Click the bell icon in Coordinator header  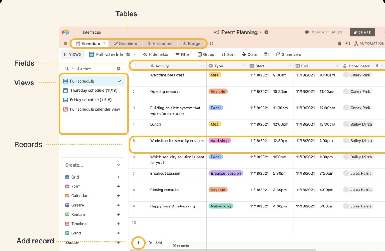(377, 66)
